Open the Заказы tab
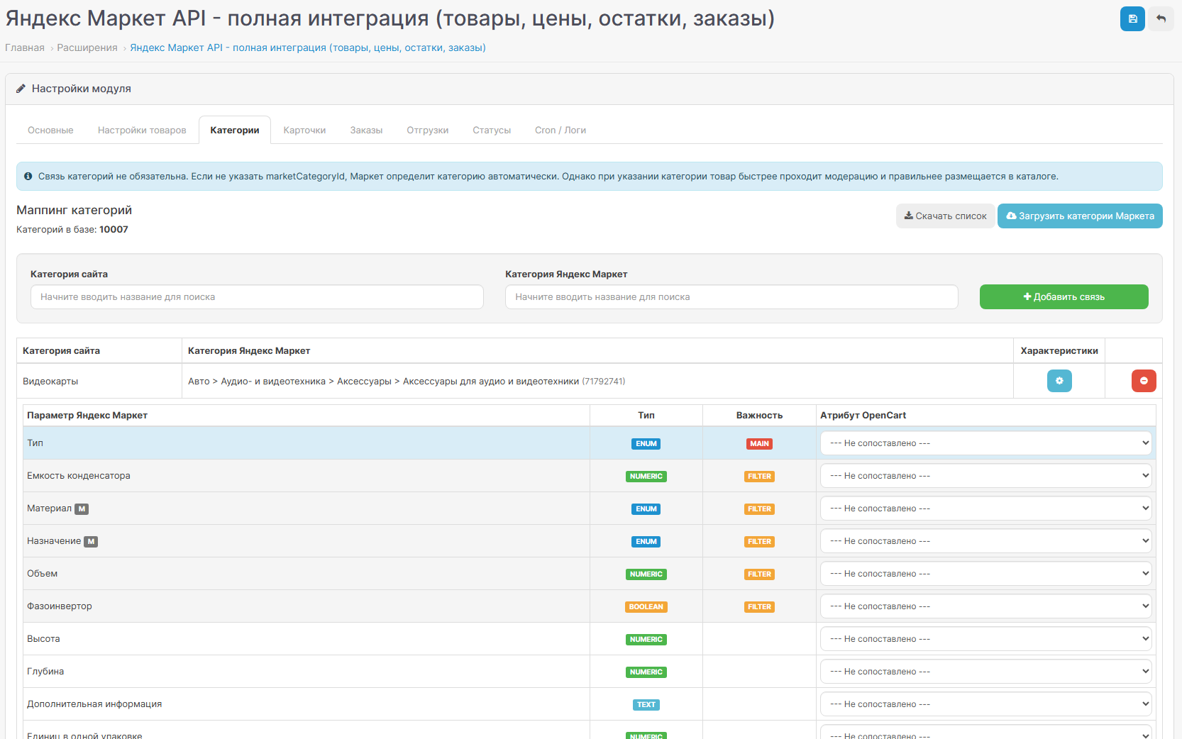Viewport: 1182px width, 739px height. 366,130
